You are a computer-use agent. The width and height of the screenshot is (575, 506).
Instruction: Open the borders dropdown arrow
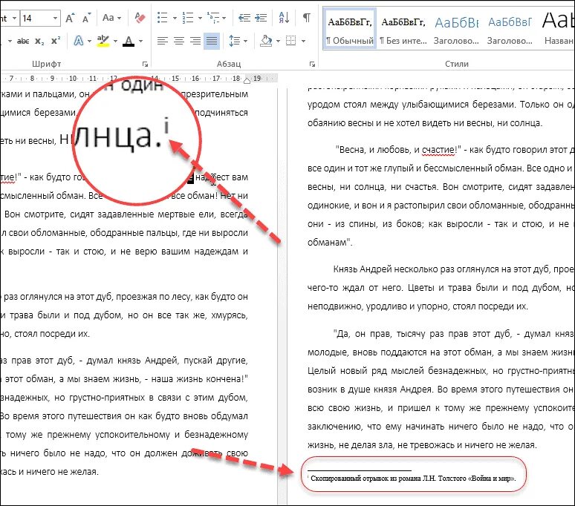303,41
